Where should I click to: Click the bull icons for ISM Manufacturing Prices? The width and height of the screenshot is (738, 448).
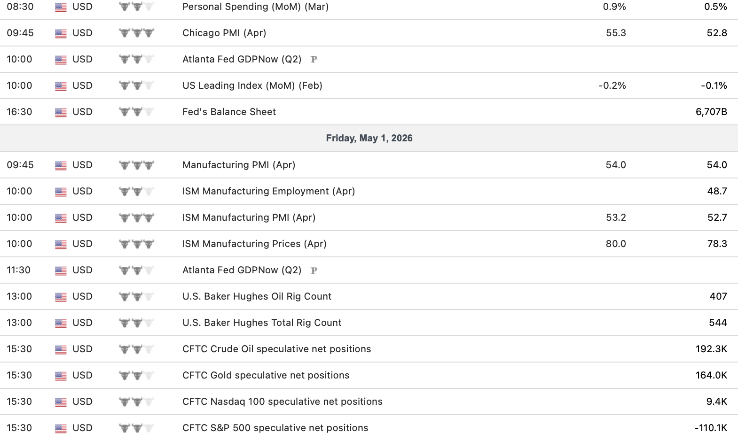tap(136, 244)
